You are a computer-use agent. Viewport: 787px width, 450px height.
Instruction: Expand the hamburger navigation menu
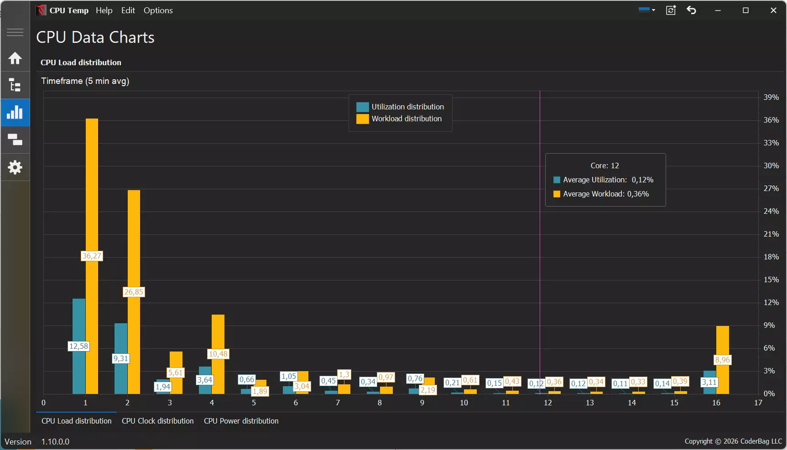coord(15,32)
